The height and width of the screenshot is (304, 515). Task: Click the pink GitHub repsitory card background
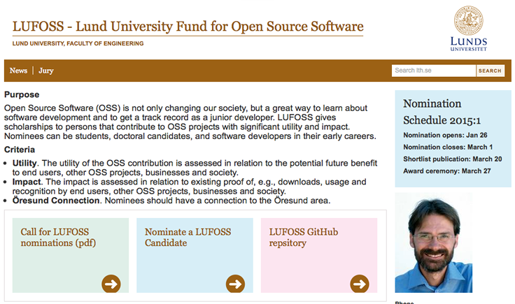pyautogui.click(x=319, y=262)
